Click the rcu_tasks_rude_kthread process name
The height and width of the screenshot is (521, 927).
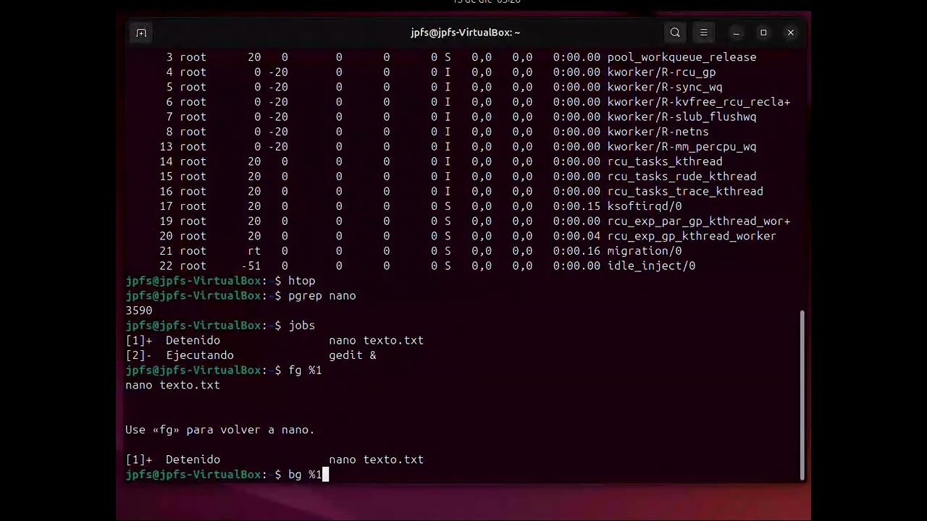click(681, 177)
